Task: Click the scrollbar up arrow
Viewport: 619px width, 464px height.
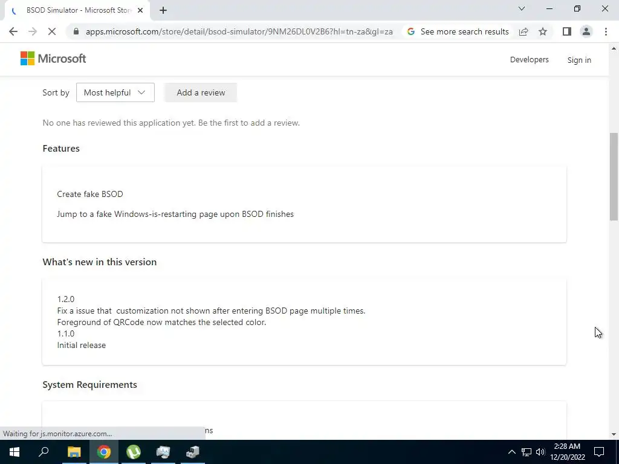Action: (614, 48)
